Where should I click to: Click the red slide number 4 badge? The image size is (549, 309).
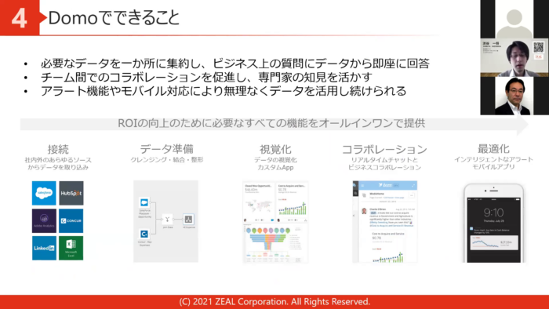(x=20, y=17)
